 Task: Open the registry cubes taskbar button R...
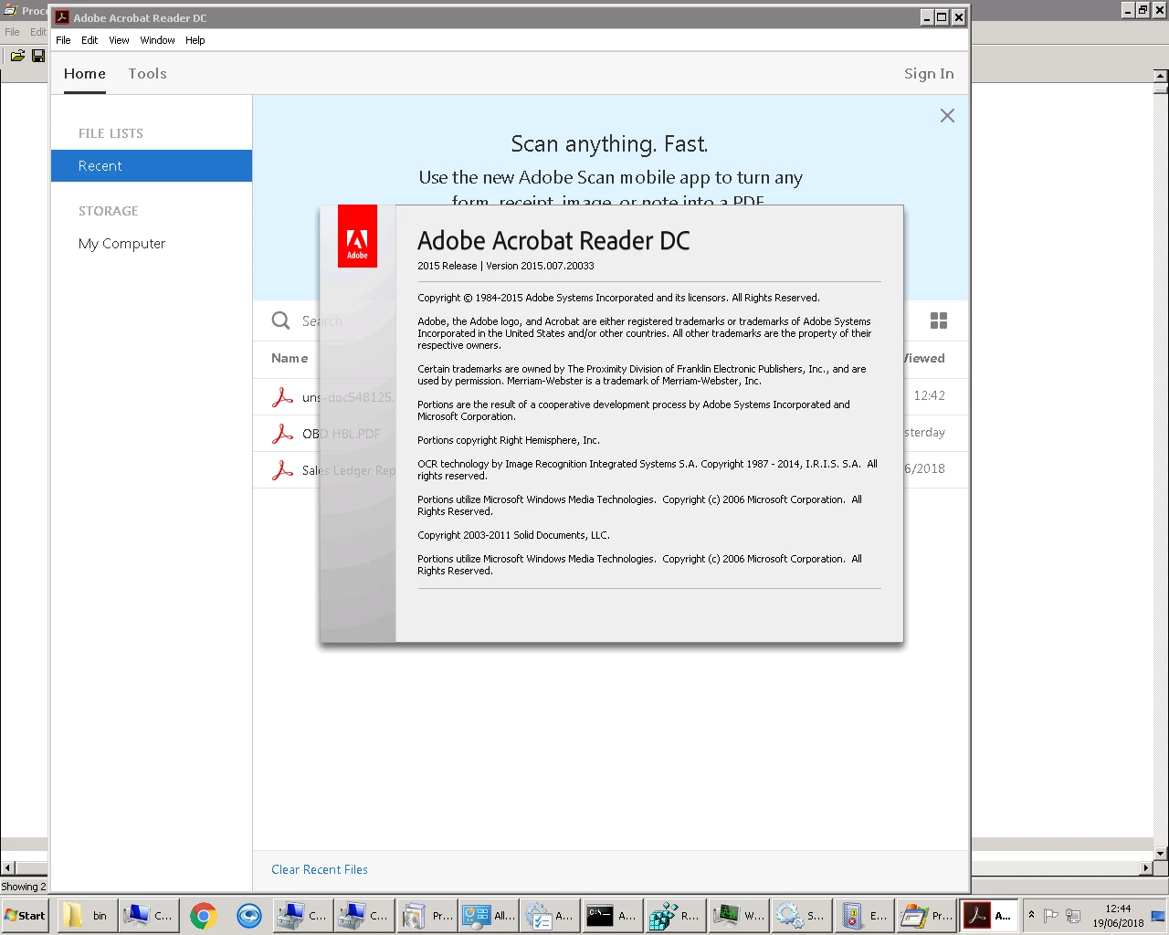(x=674, y=916)
